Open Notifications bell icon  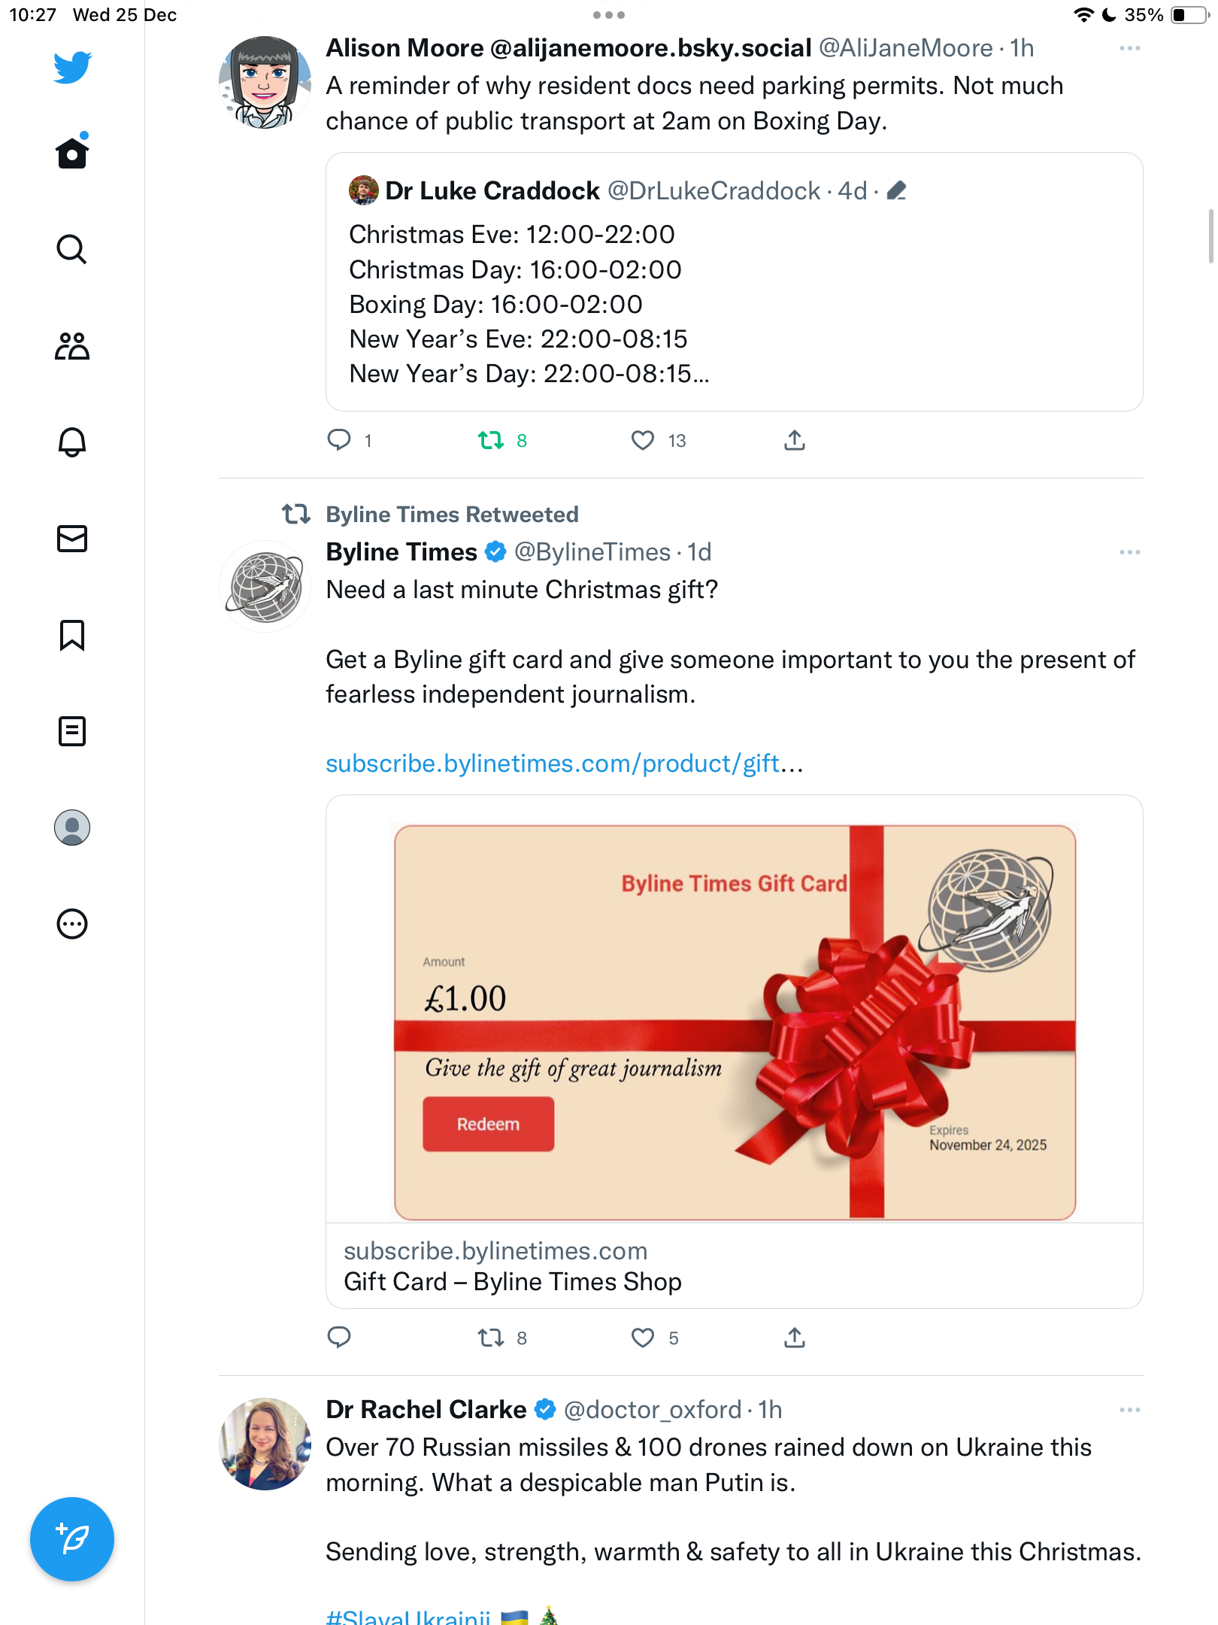coord(72,442)
